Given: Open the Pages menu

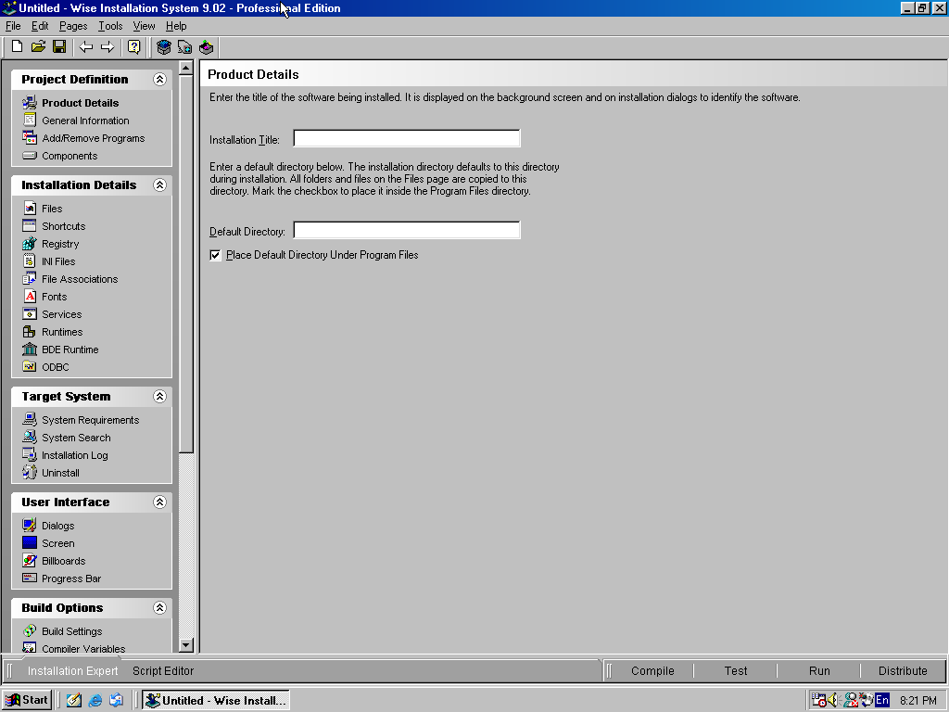Looking at the screenshot, I should (x=73, y=26).
